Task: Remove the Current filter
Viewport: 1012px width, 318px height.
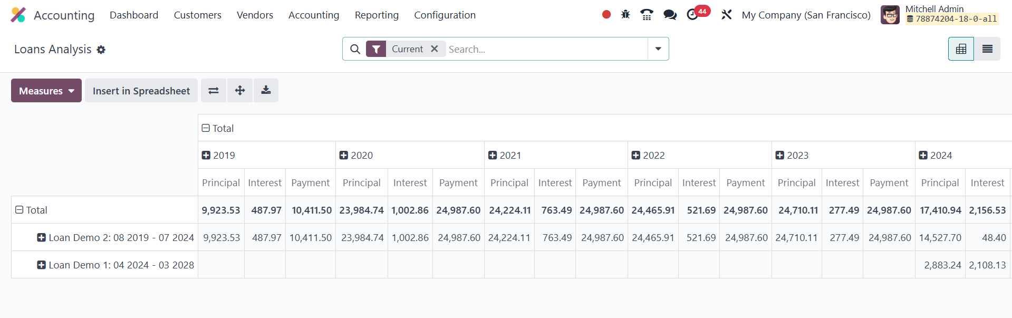Action: pos(435,49)
